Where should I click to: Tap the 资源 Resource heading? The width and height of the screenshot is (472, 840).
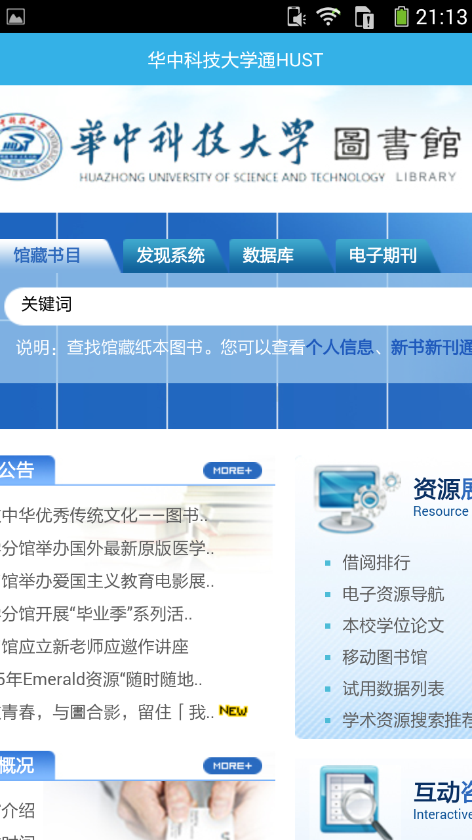(x=442, y=499)
